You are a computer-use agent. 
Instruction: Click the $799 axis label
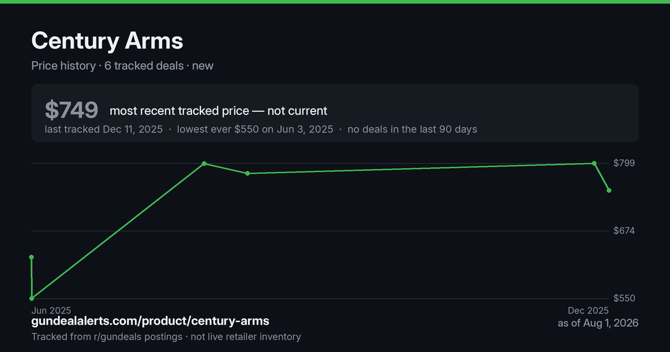click(624, 163)
